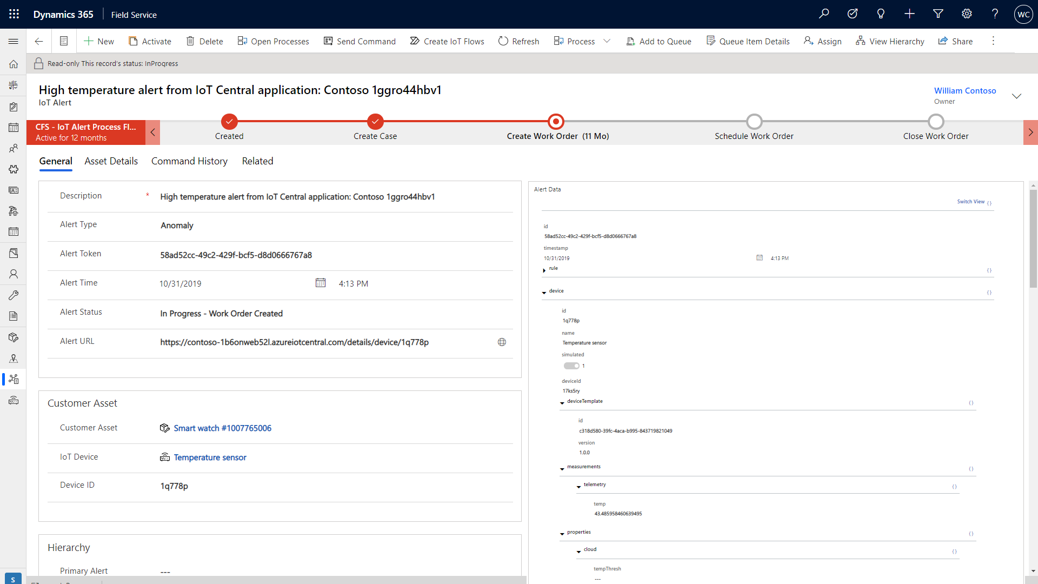Switch to the Asset Details tab
Screen dimensions: 1038x584
pyautogui.click(x=110, y=161)
